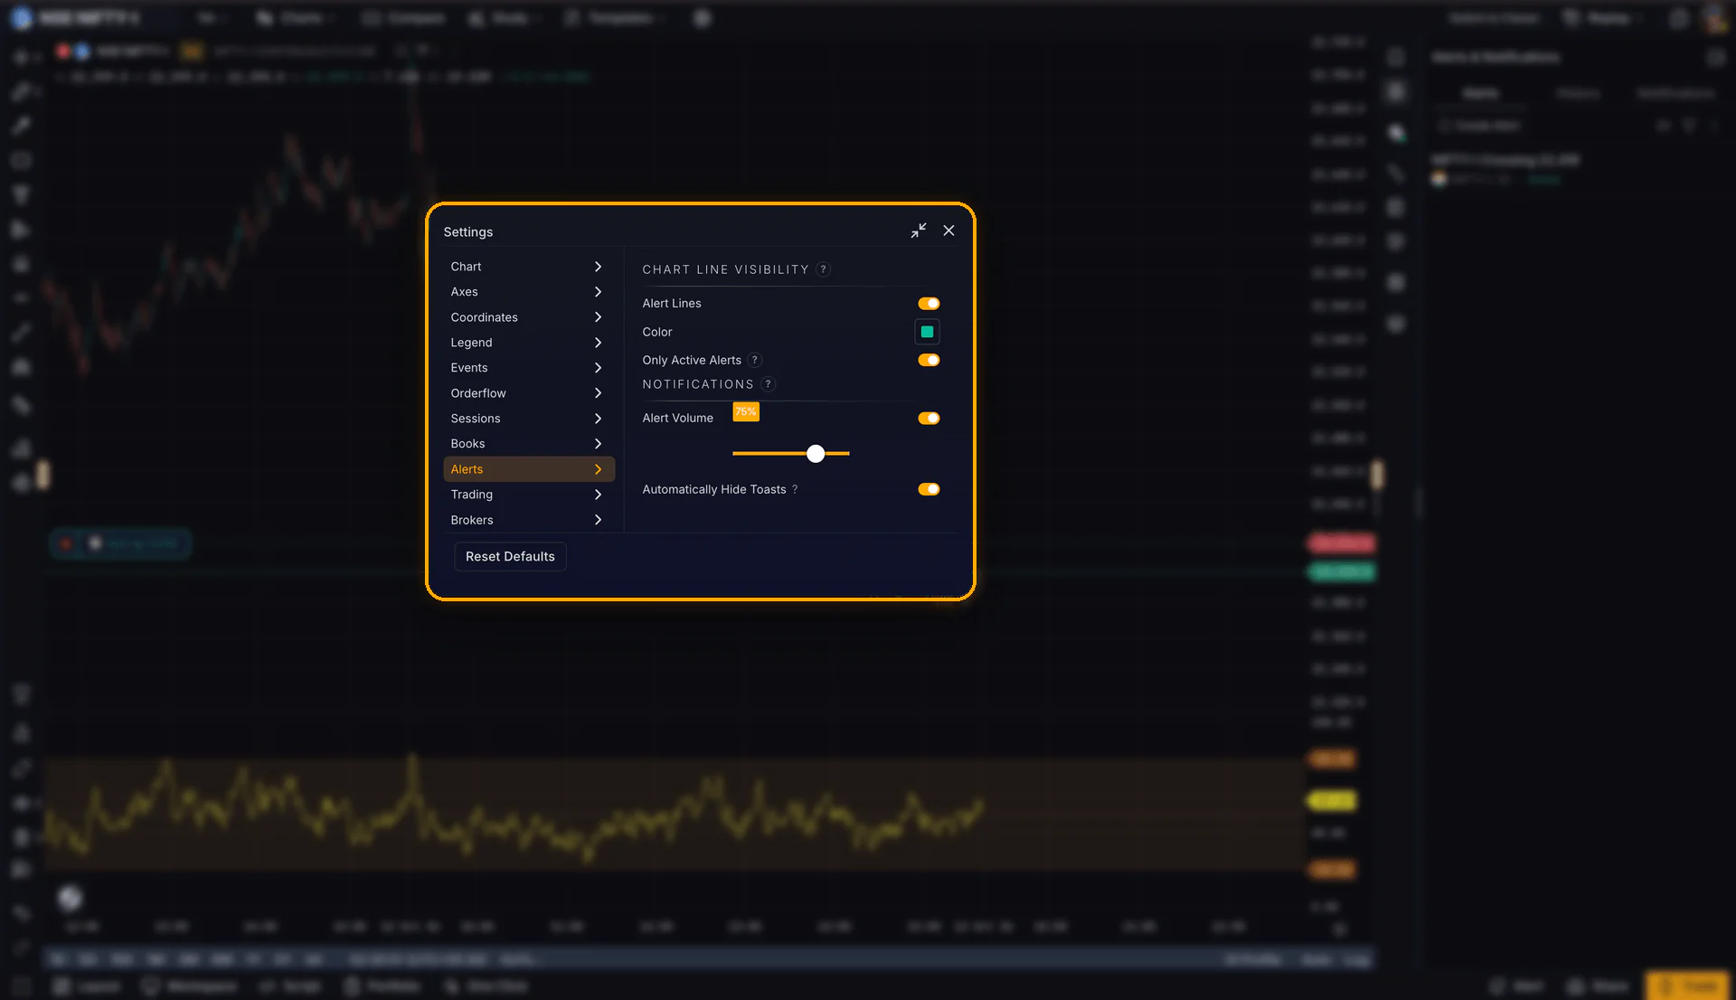Open help icon beside Notifications heading

769,384
